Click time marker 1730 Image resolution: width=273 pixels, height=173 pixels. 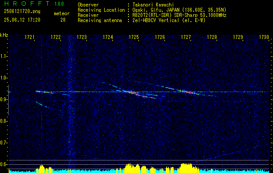click(264, 37)
